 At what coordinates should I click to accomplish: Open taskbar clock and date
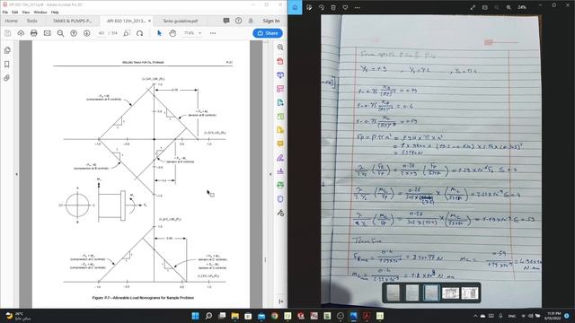click(x=553, y=316)
